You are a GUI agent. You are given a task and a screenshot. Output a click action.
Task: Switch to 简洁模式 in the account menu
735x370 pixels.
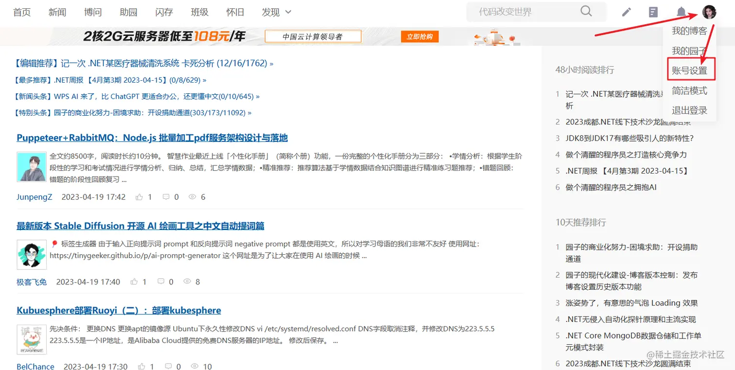click(x=689, y=90)
